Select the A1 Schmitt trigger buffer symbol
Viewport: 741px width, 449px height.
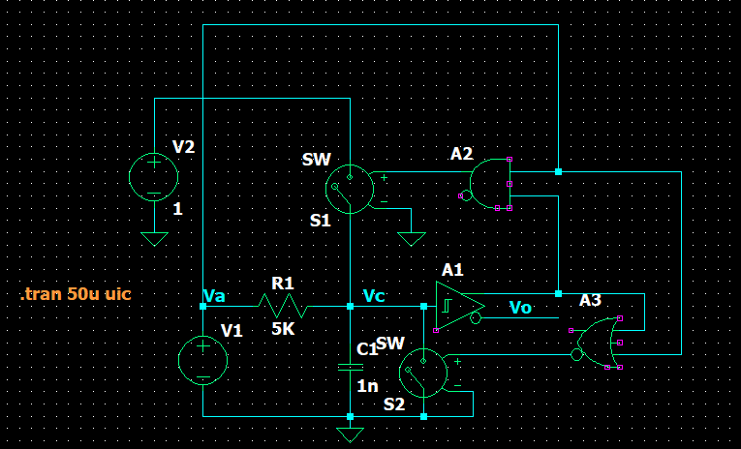pos(457,304)
